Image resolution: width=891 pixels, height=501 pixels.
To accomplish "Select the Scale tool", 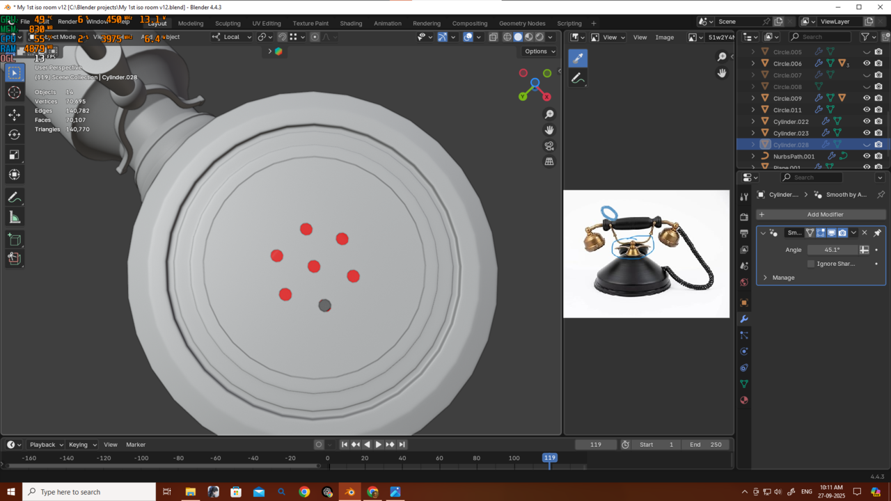I will pos(14,154).
